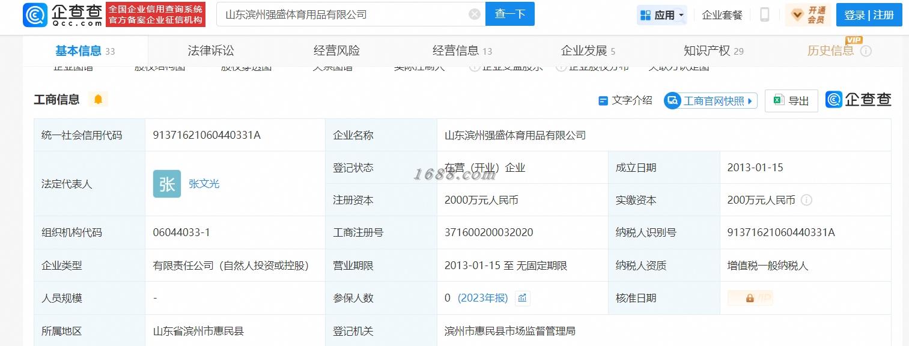Open the 企业套餐 link
Screen dimensions: 909x346
point(722,15)
